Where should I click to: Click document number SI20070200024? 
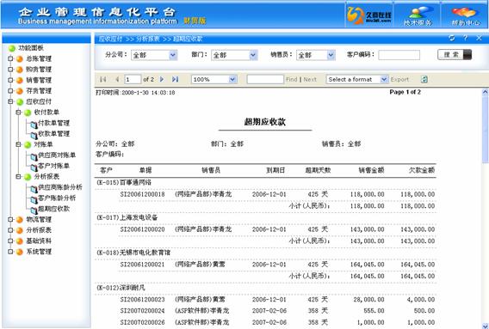pyautogui.click(x=142, y=311)
